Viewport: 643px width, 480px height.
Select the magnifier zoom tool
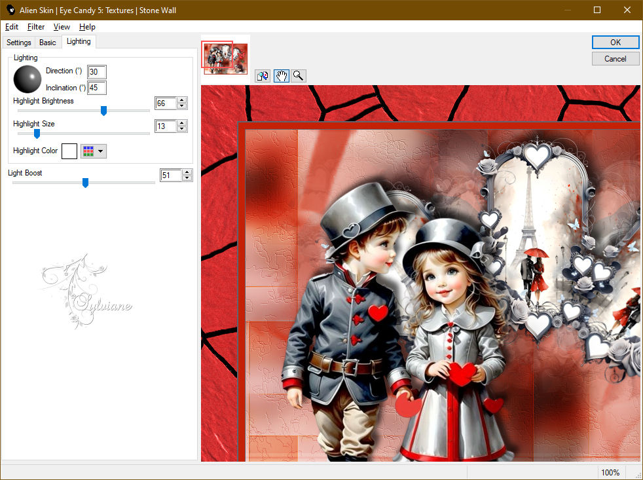(x=299, y=76)
